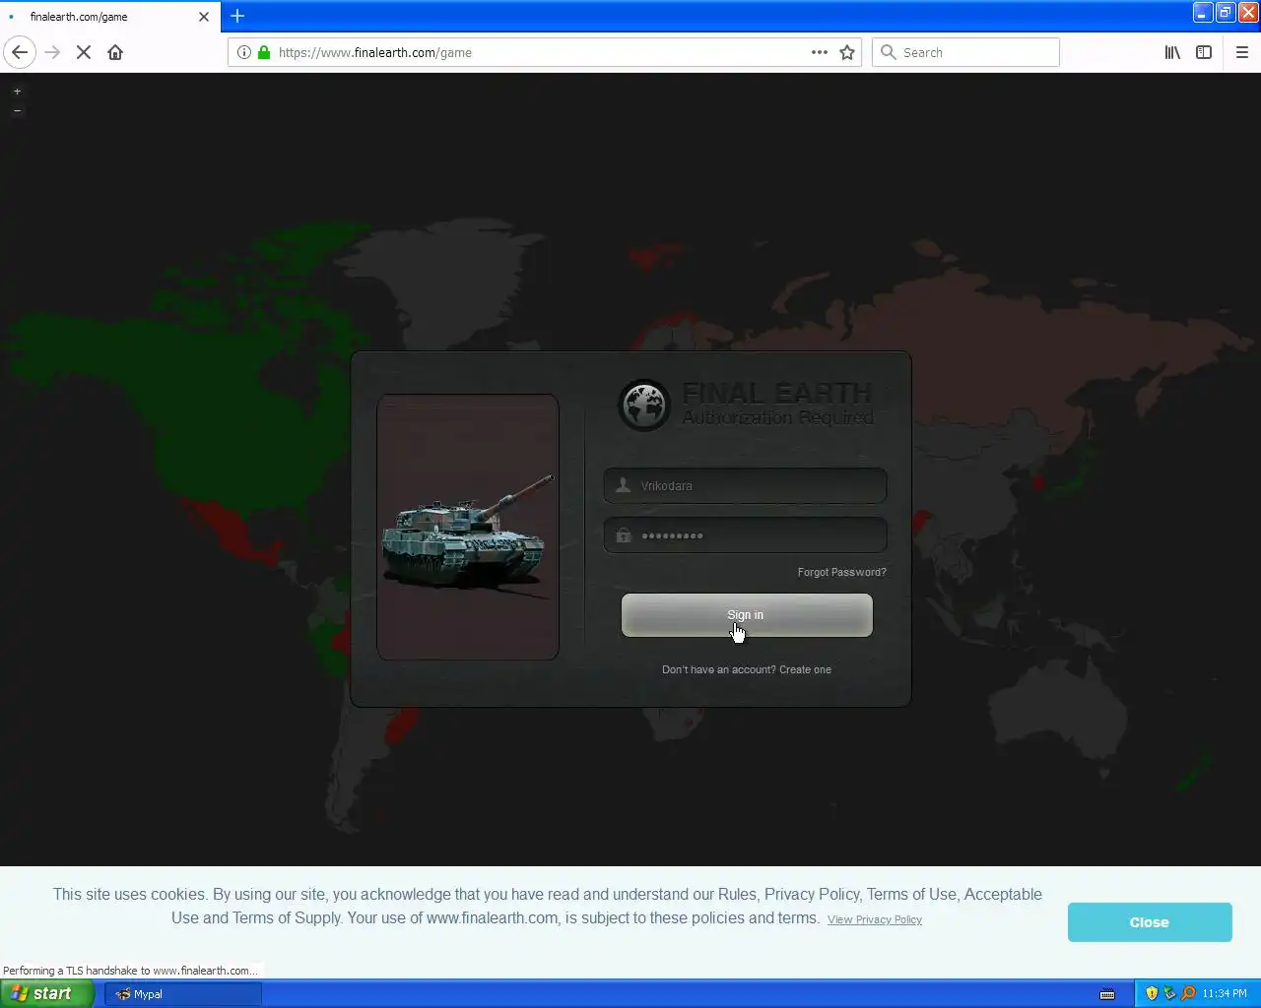Stop loading the page

(x=84, y=52)
